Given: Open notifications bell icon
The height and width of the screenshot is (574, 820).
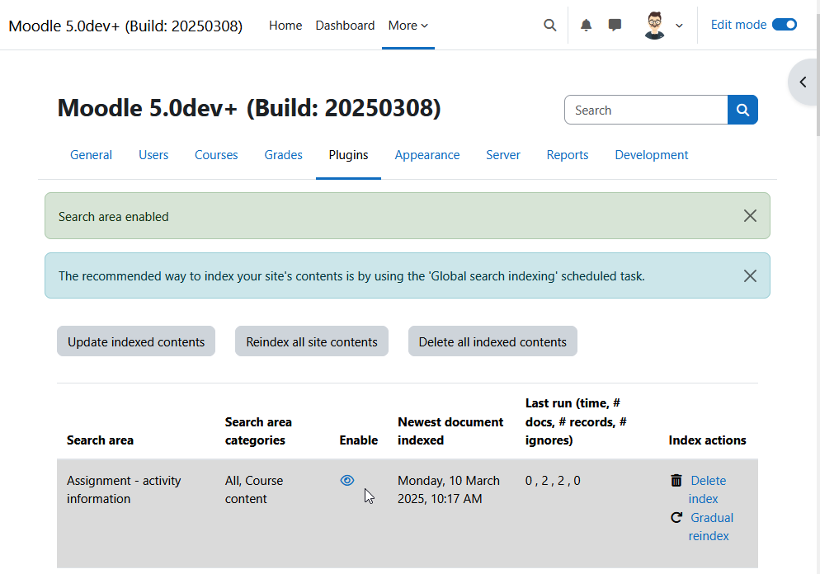Looking at the screenshot, I should click(586, 25).
